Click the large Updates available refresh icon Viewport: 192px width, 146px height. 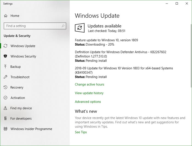pos(80,28)
